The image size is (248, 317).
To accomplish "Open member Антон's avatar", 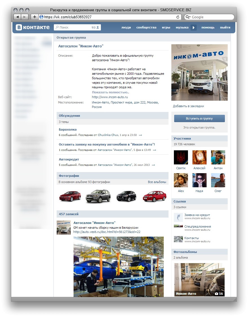I will 218,157.
